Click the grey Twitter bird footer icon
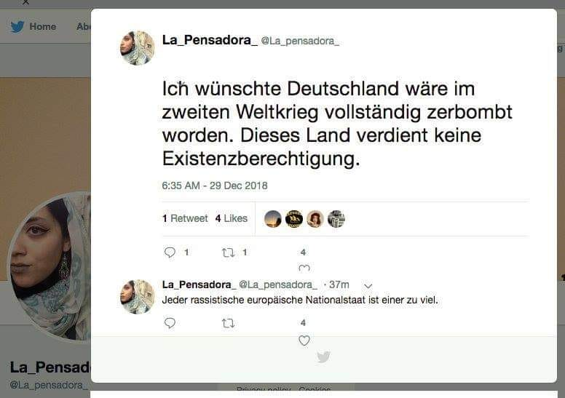This screenshot has width=565, height=398. coord(323,357)
